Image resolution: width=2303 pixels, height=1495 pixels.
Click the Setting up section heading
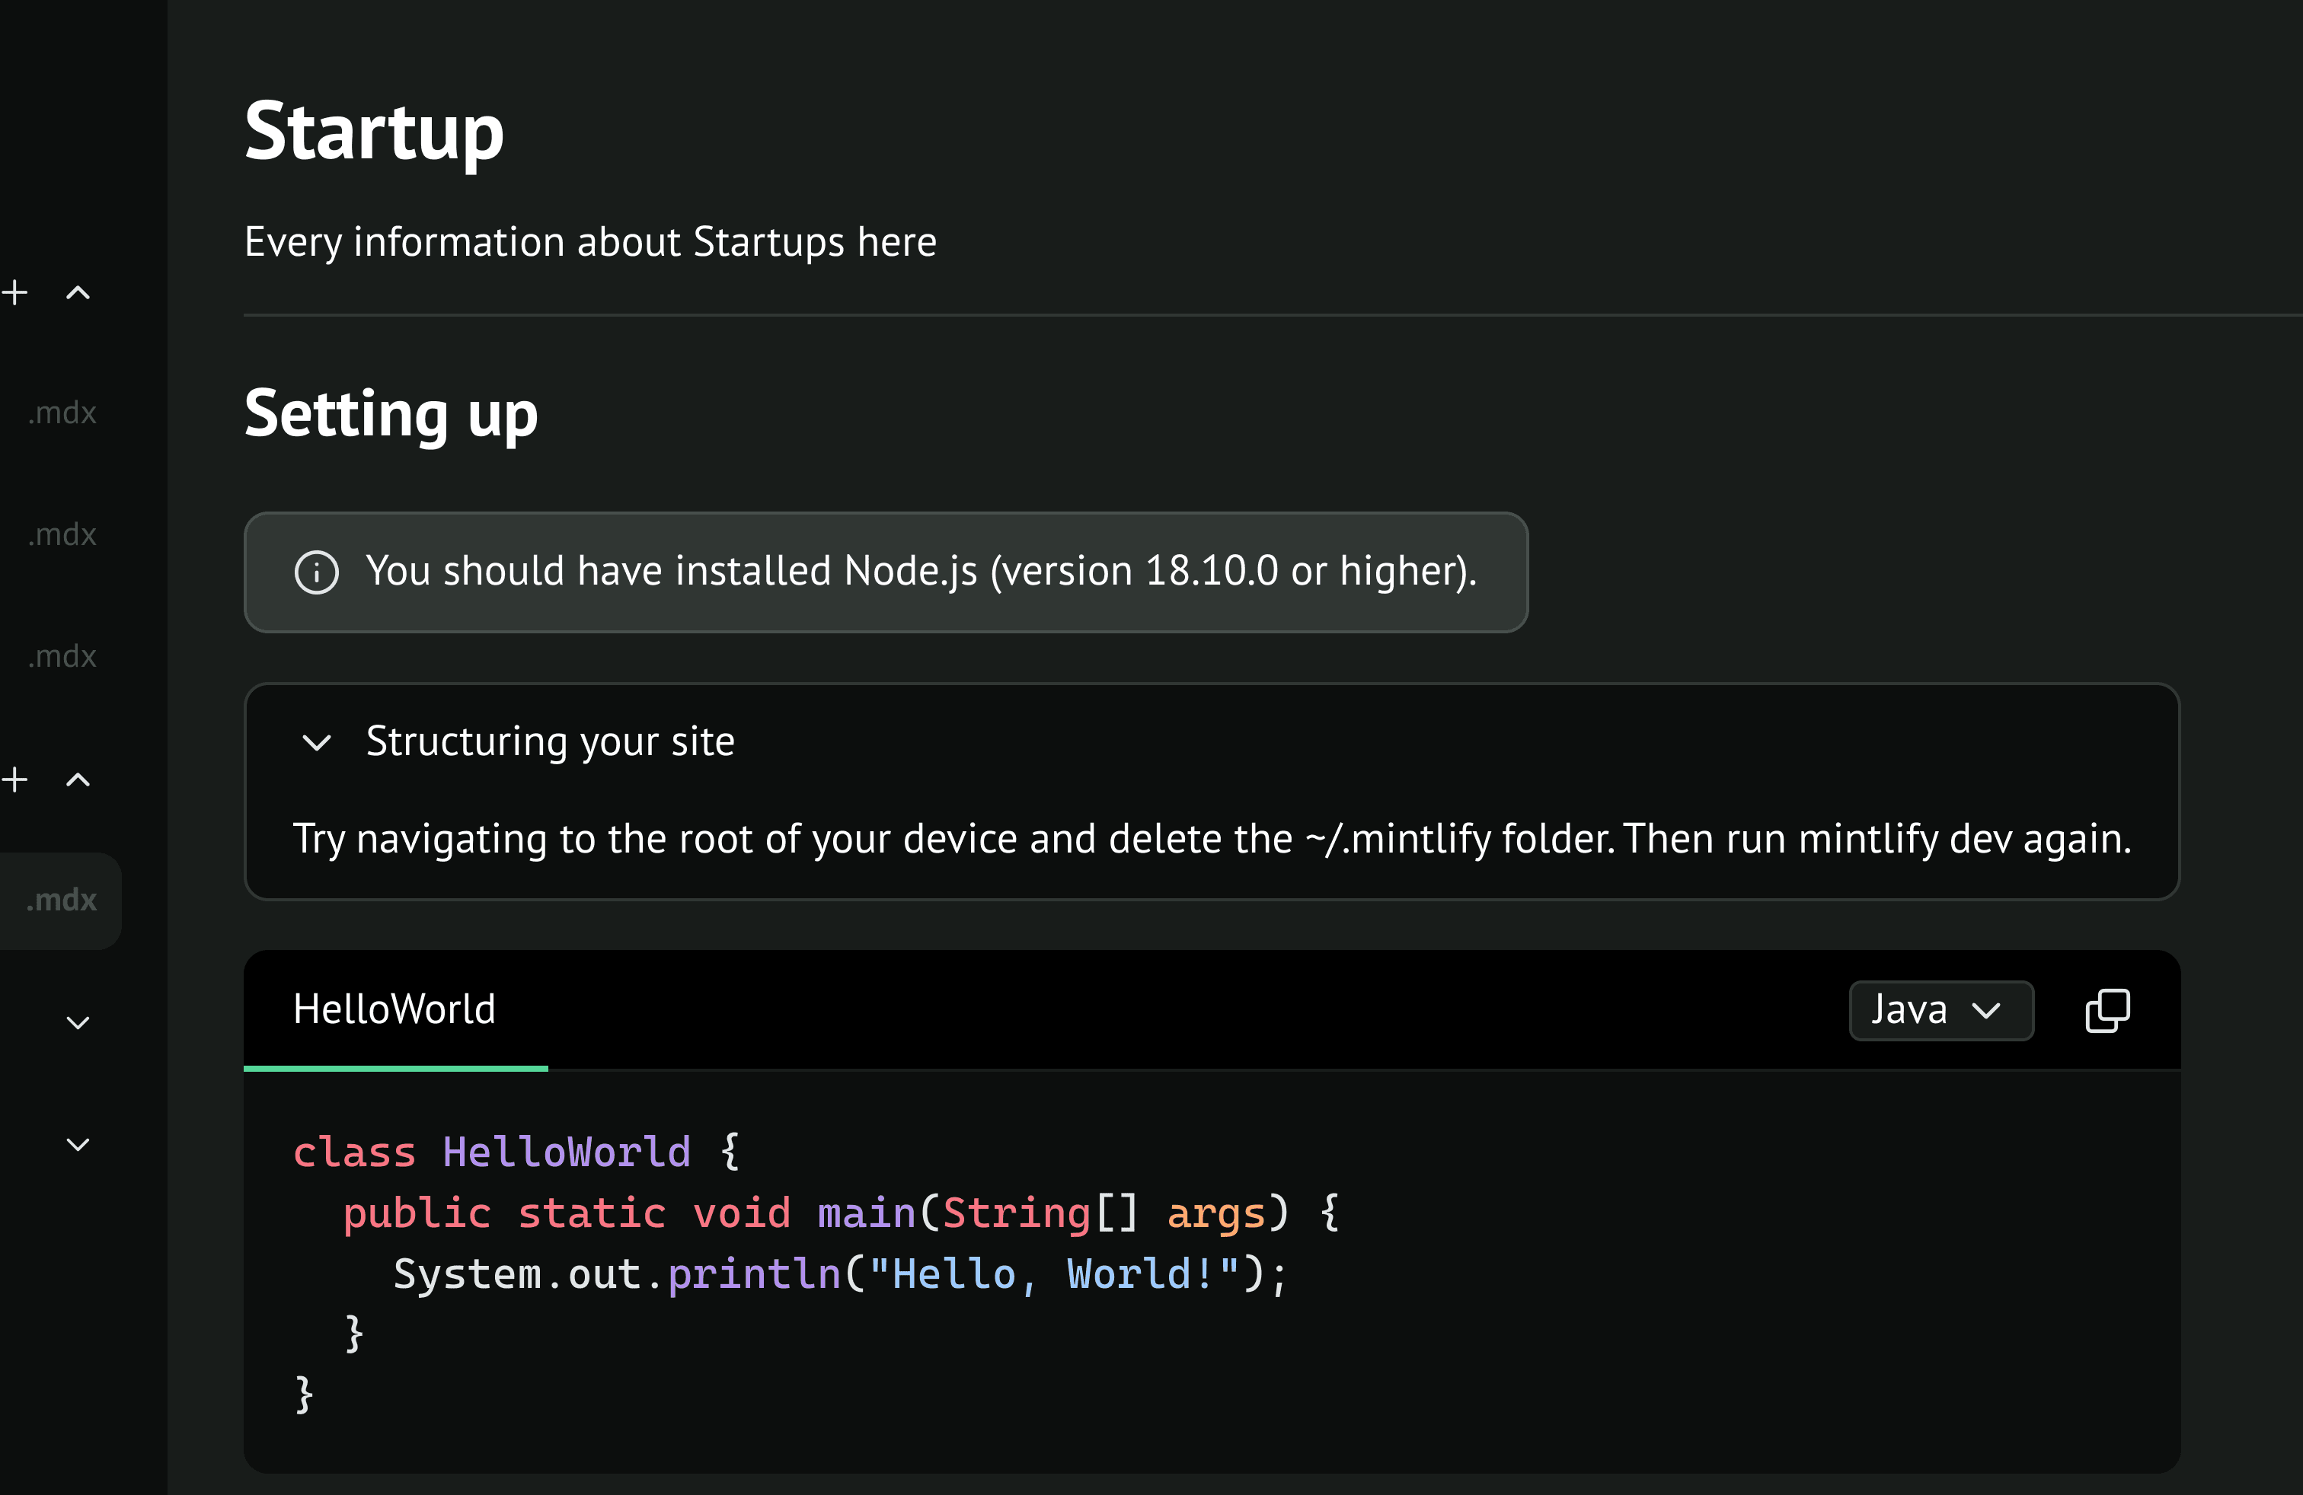tap(390, 414)
